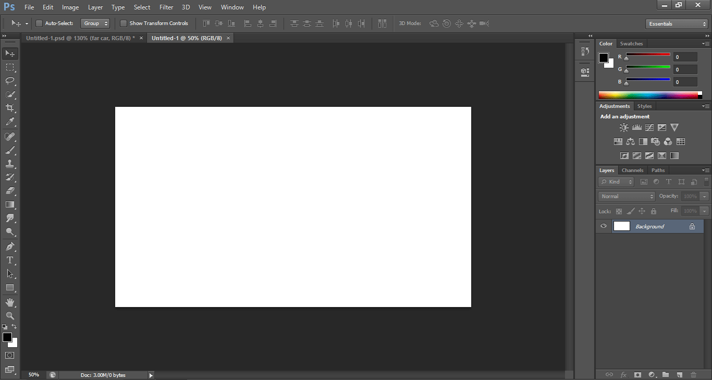The height and width of the screenshot is (380, 712).
Task: Hide the Background layer visibility eye
Action: pyautogui.click(x=604, y=226)
